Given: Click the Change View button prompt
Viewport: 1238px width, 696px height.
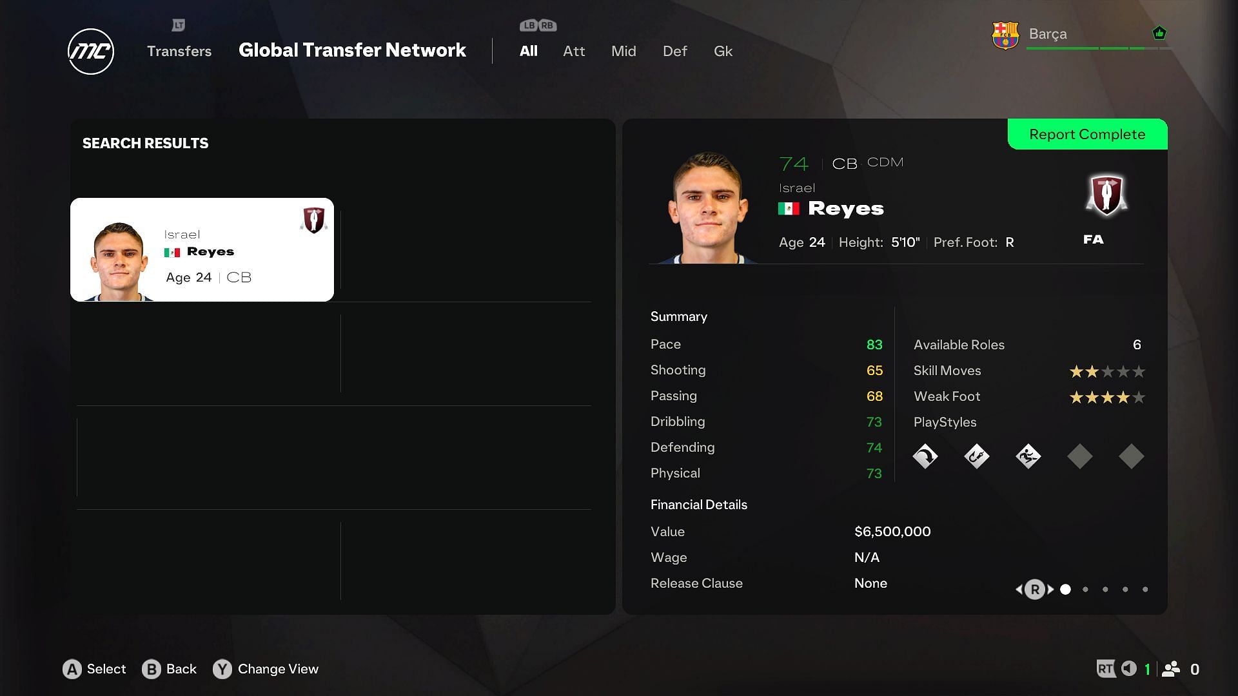Looking at the screenshot, I should pos(266,669).
